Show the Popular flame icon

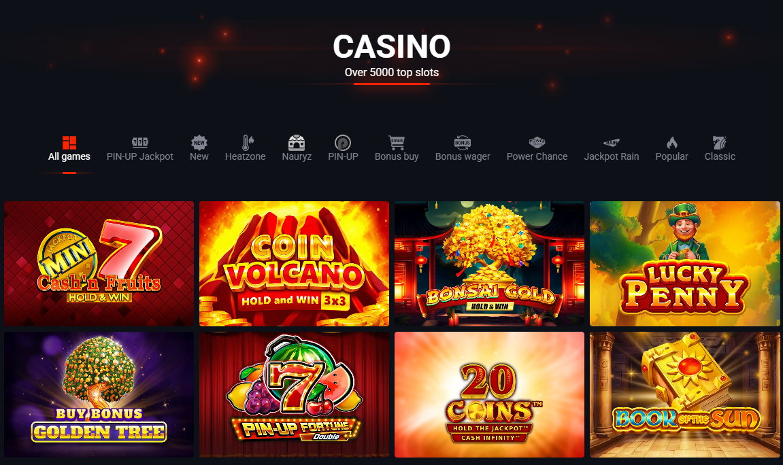[671, 143]
